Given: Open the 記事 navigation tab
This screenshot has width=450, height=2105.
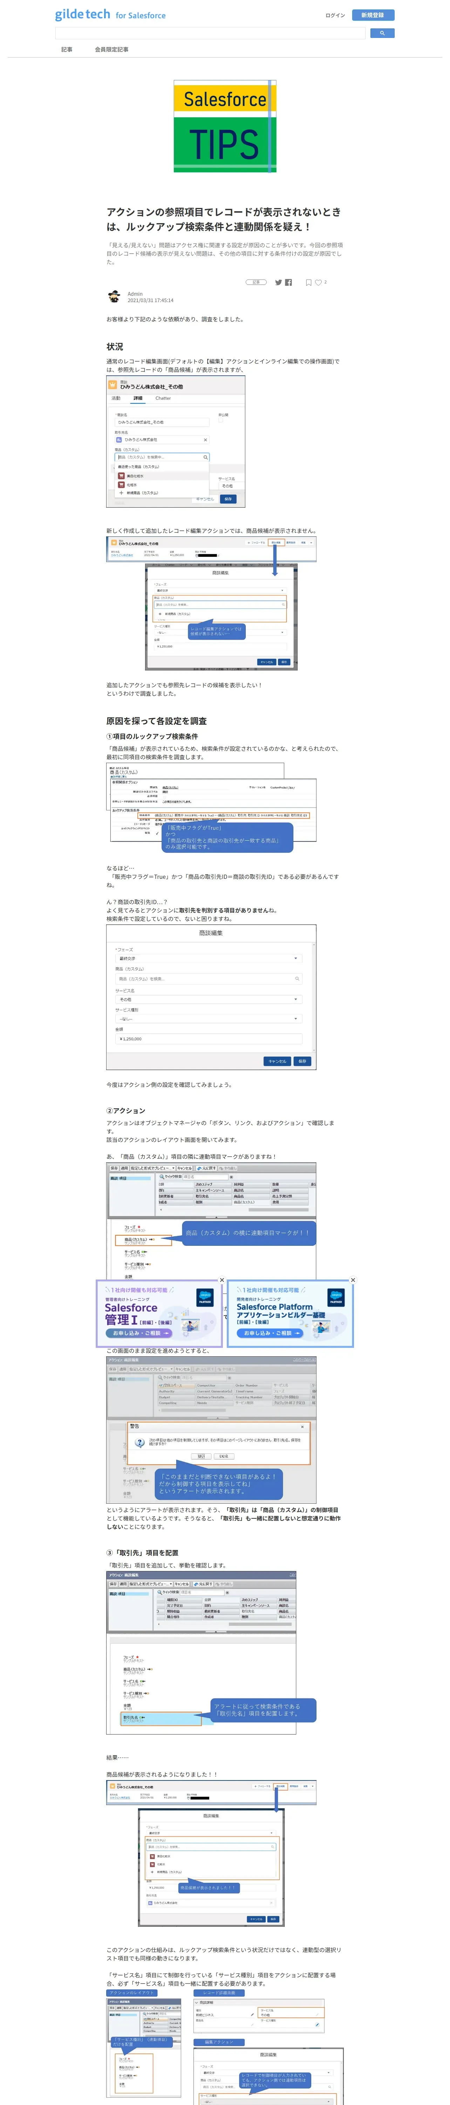Looking at the screenshot, I should coord(67,50).
